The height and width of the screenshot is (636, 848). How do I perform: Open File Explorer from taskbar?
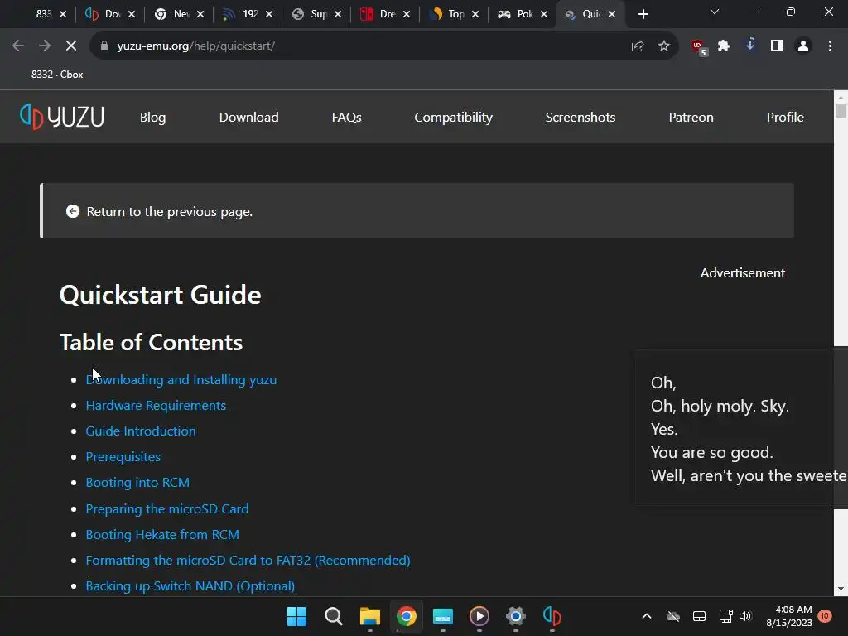370,616
